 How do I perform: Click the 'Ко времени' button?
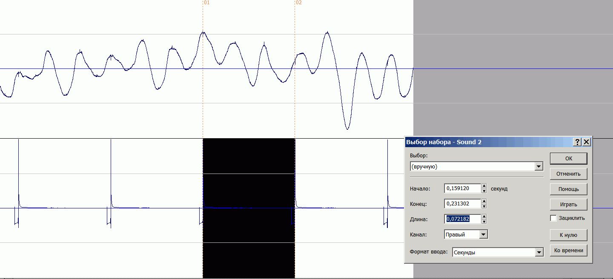coord(568,250)
